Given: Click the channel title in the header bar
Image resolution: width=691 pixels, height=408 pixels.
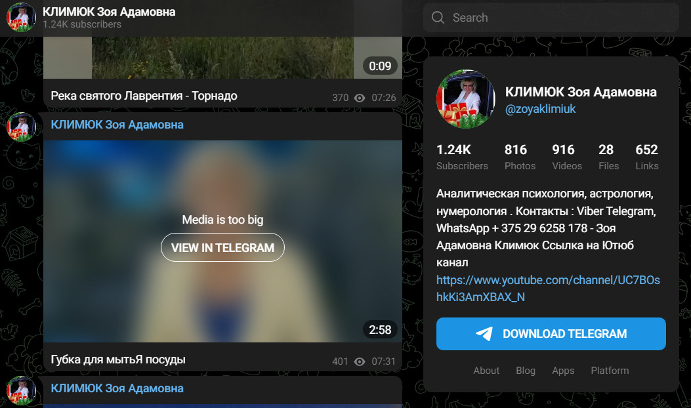Looking at the screenshot, I should (109, 12).
